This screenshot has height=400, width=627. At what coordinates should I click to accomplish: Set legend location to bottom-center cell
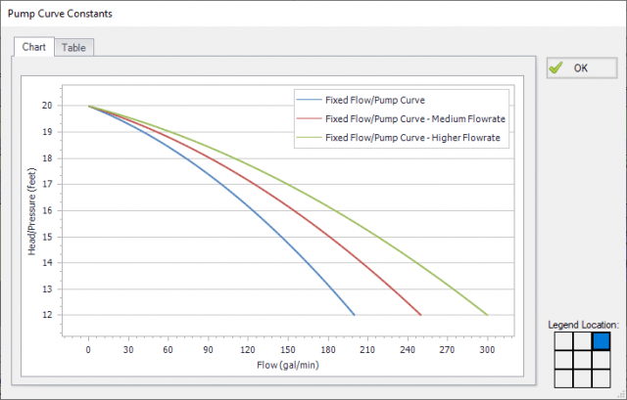click(x=582, y=378)
